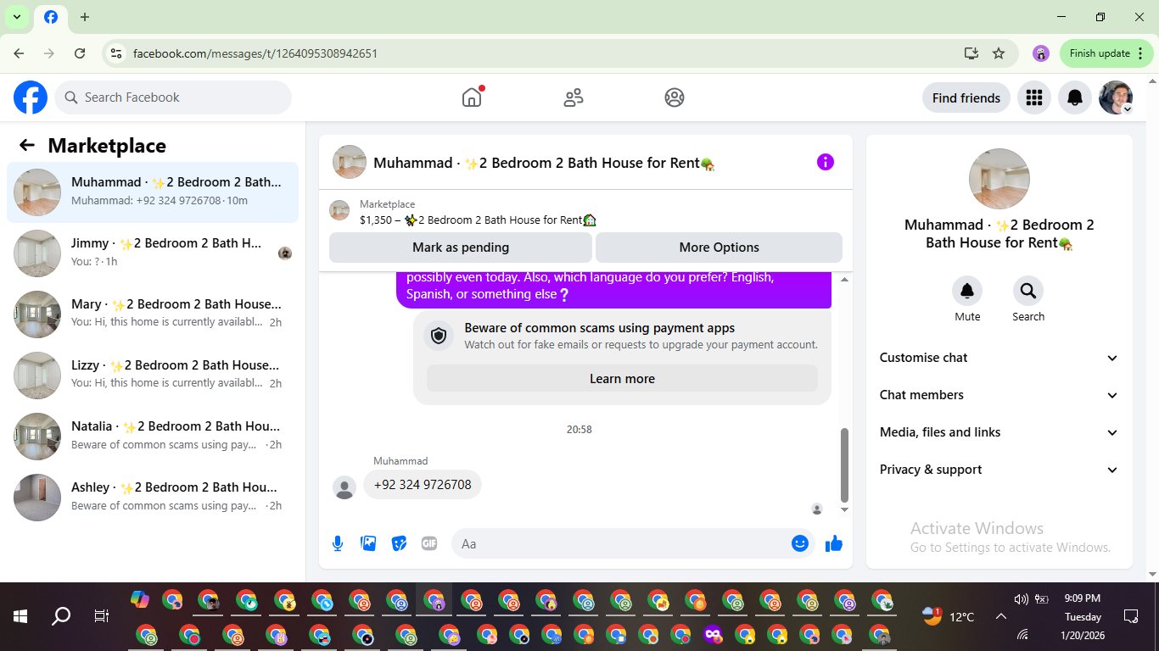Expand the Customise chat section
Screen dimensions: 1159x651
[x=999, y=358]
